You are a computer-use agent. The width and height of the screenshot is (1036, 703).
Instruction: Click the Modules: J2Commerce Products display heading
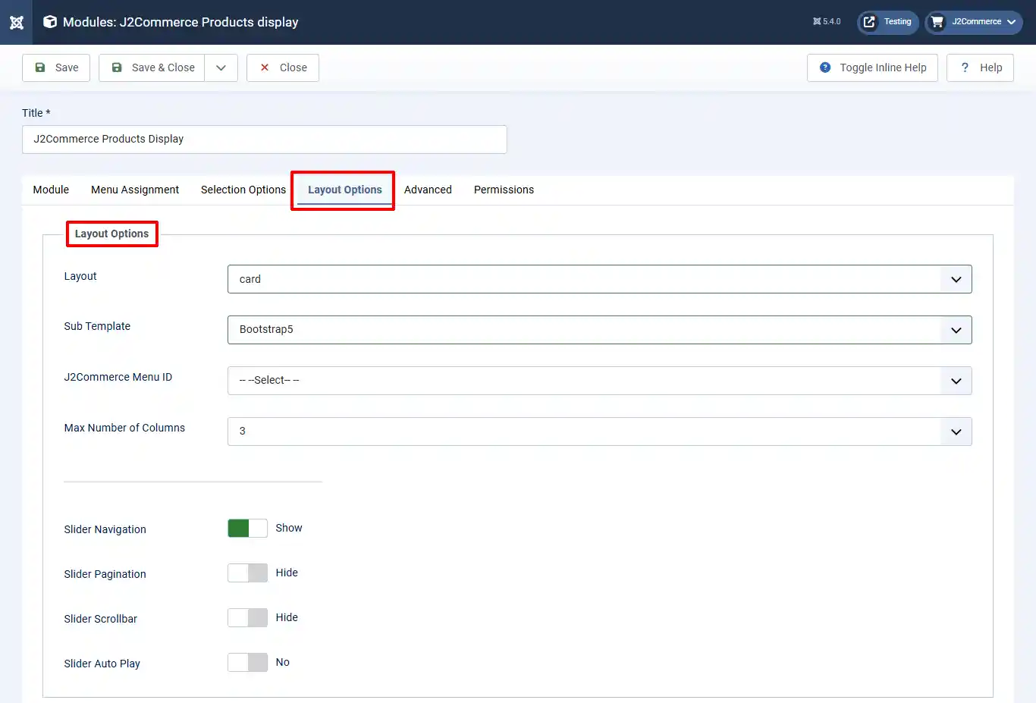click(181, 22)
